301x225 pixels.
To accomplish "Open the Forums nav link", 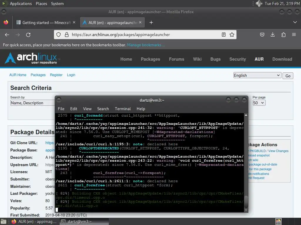I will (177, 59).
